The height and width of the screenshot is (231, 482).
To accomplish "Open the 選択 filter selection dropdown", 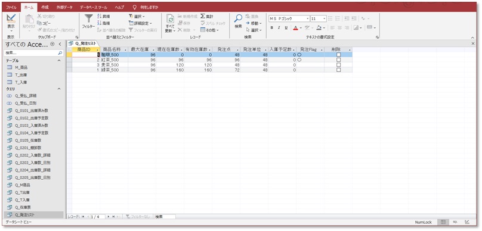I will (x=137, y=16).
